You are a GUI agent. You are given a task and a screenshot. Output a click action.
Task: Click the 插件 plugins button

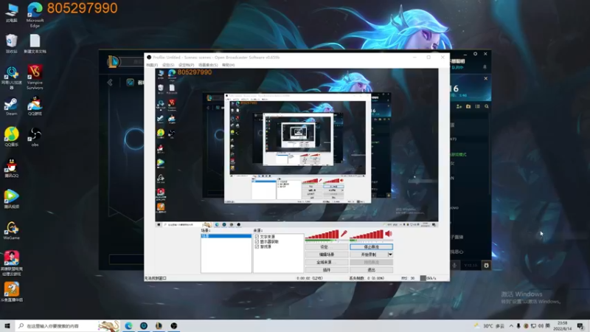326,270
